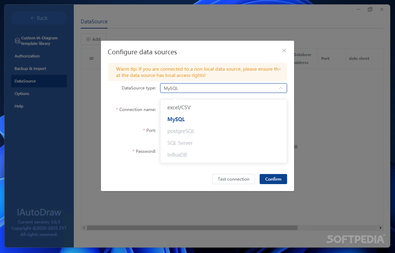Click the ID column header
The height and width of the screenshot is (253, 395).
coord(91,58)
